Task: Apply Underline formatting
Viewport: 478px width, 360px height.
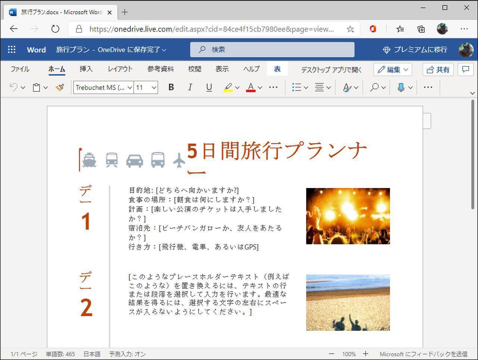Action: (x=209, y=87)
